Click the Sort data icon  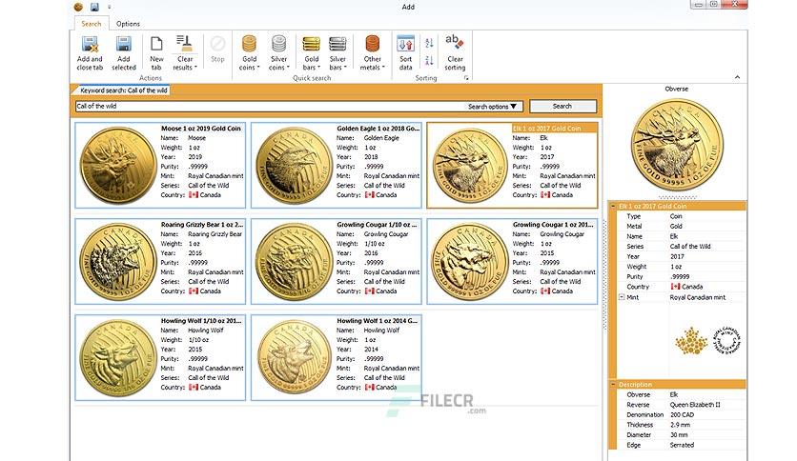[x=405, y=44]
